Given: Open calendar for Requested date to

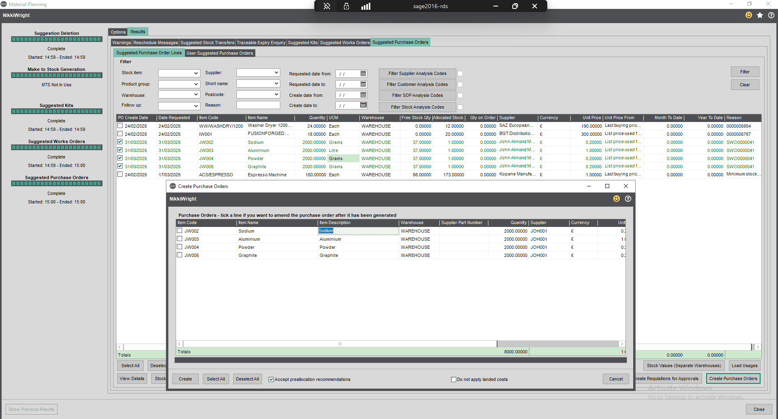Looking at the screenshot, I should [x=363, y=84].
